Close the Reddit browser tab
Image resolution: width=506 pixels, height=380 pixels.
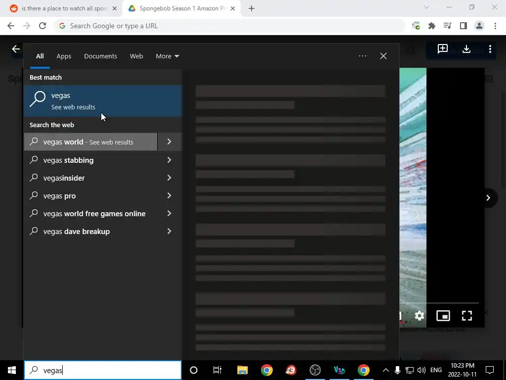[x=115, y=8]
